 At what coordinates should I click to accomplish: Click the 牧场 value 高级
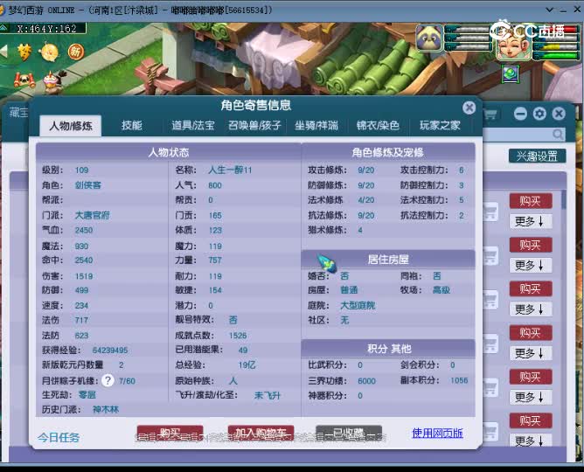(441, 290)
